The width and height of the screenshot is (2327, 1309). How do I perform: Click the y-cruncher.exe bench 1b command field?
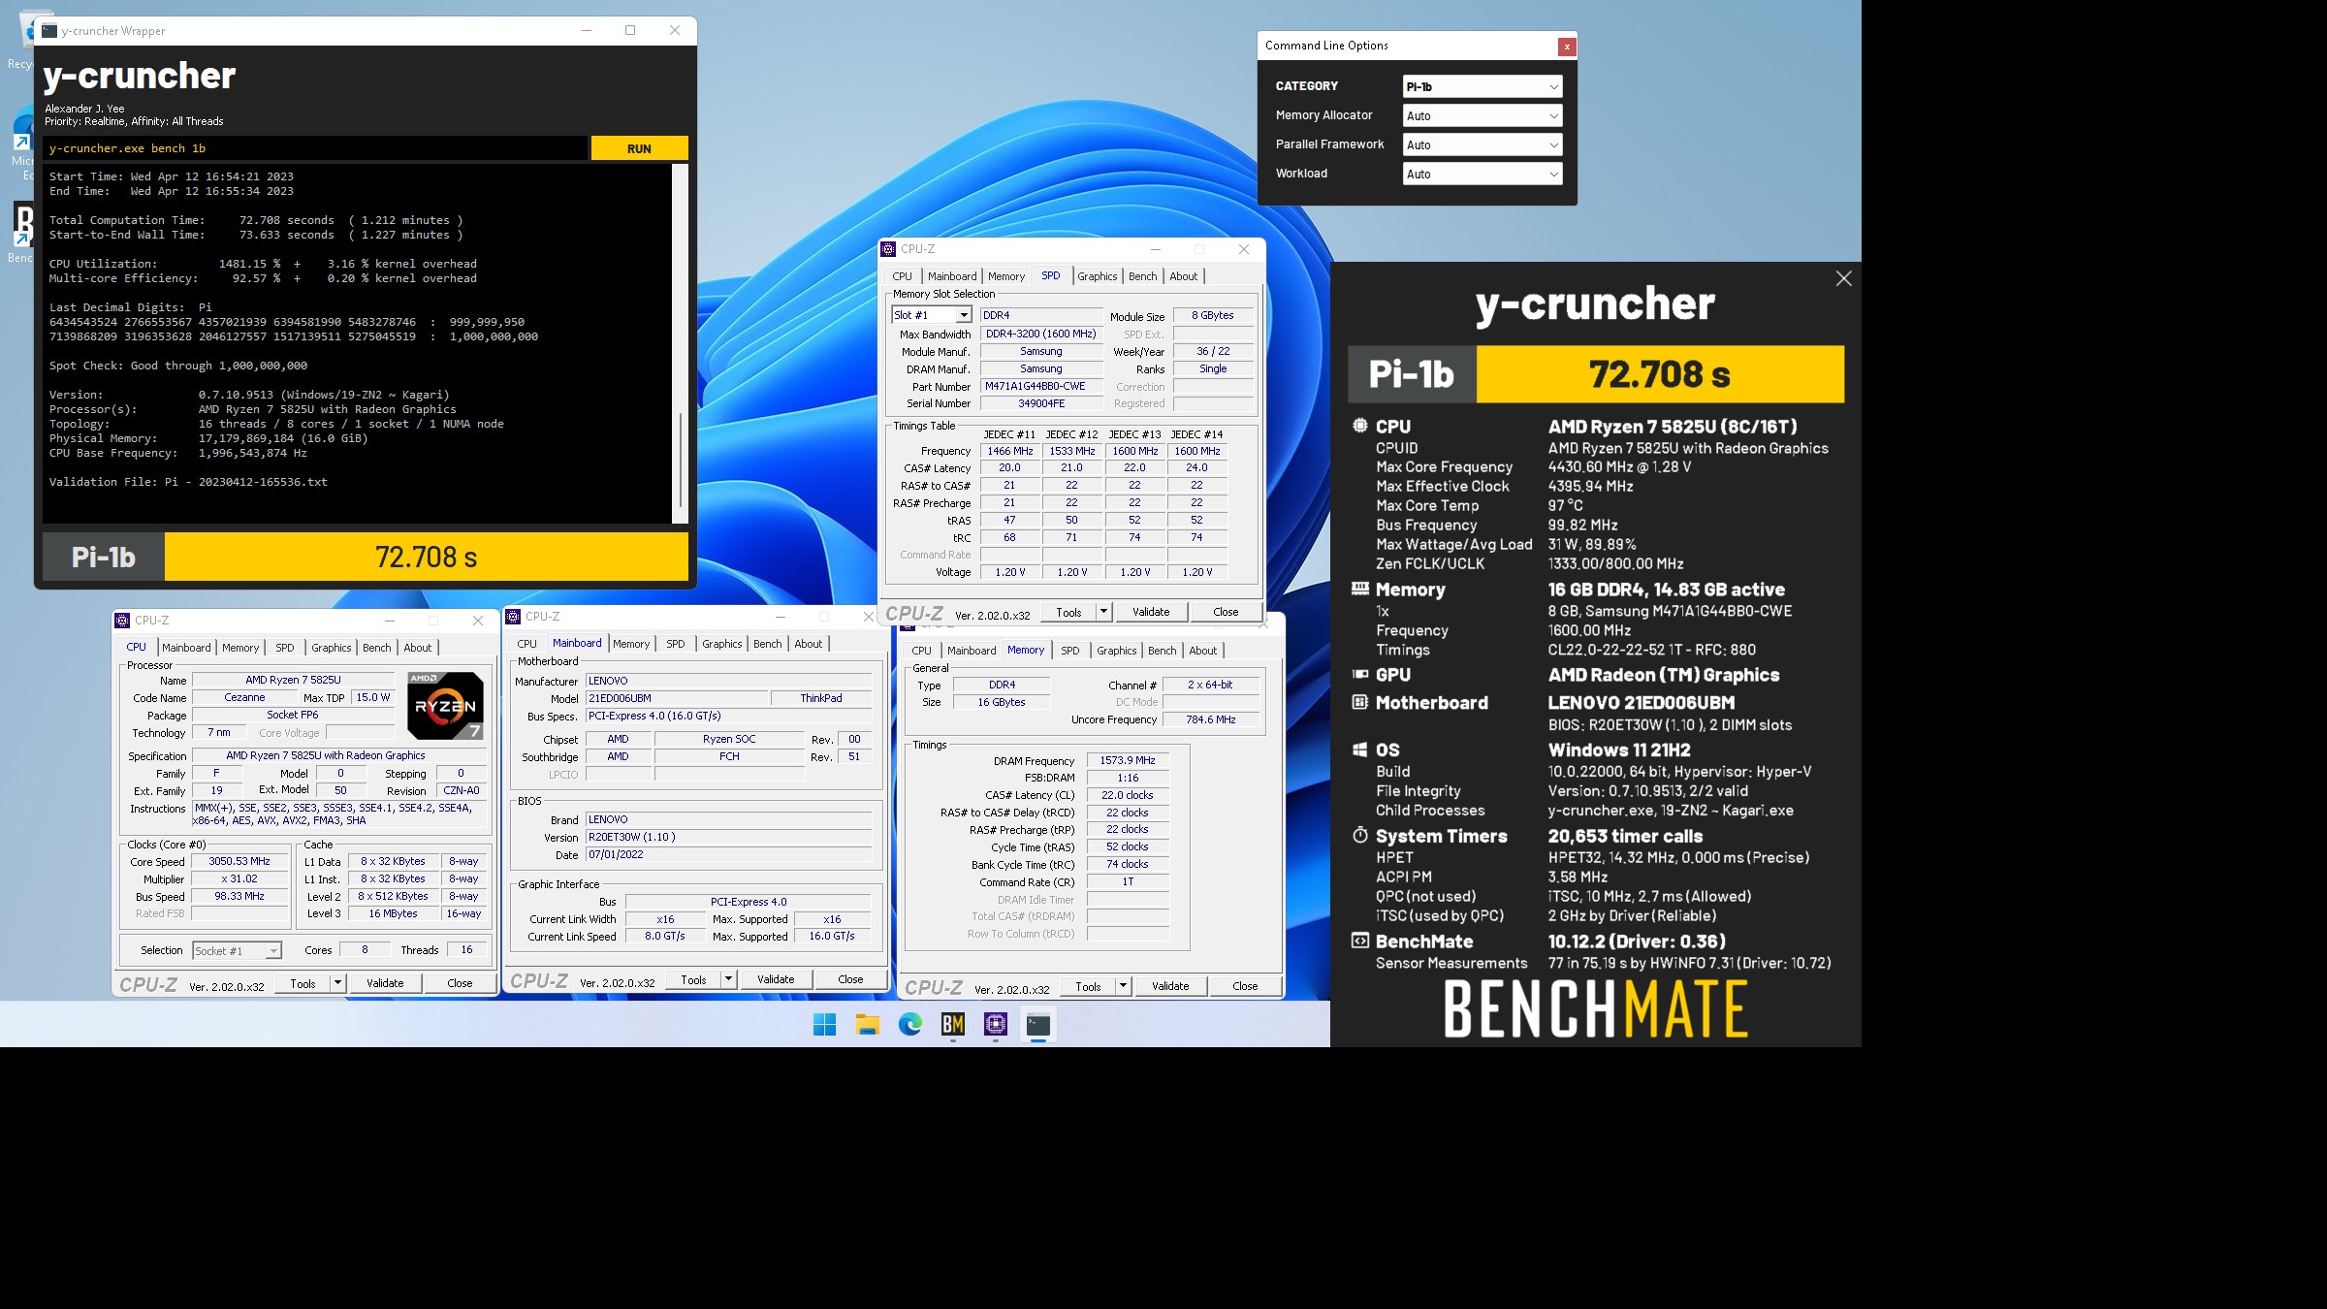pos(315,148)
